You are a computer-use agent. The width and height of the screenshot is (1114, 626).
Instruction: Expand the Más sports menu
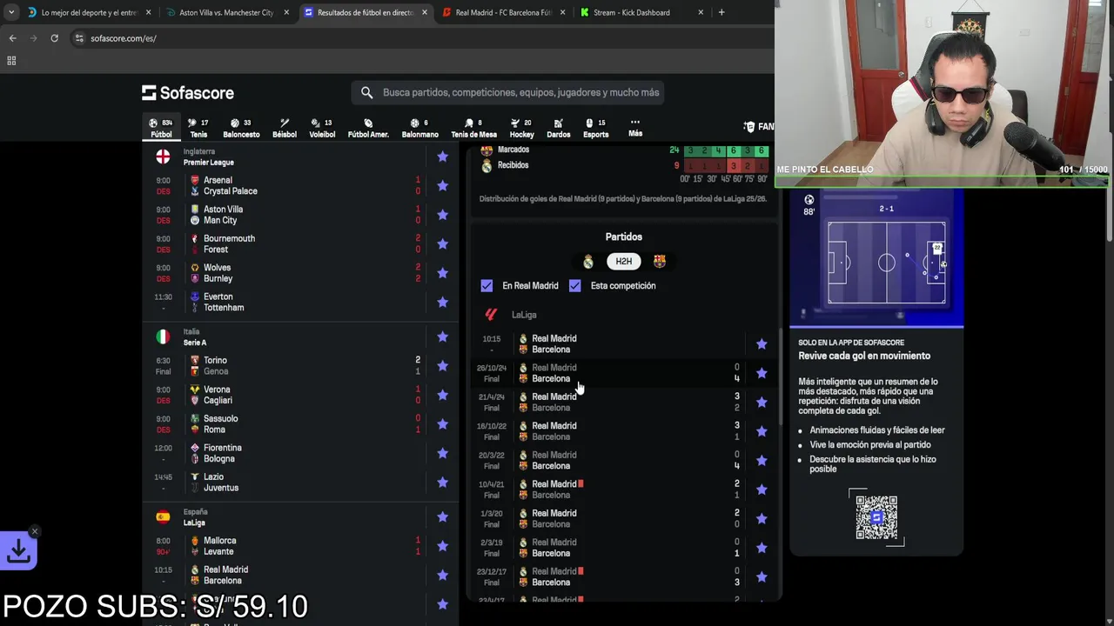pos(635,128)
